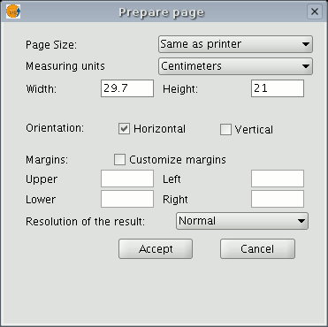Enable the Customize margins checkbox

click(119, 160)
